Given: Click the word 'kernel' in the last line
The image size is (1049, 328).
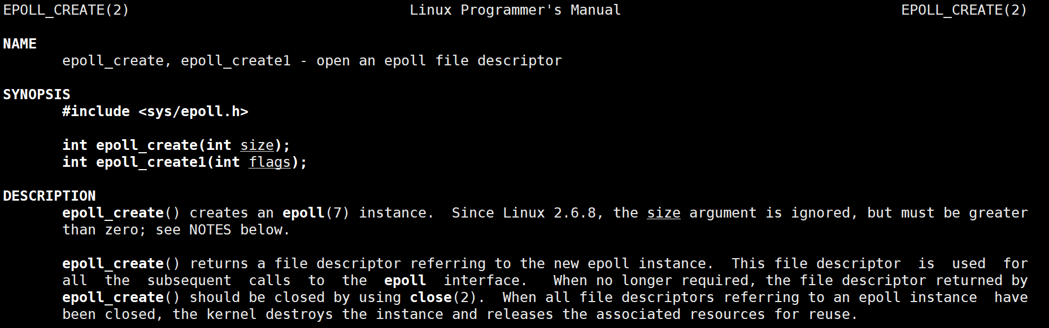Looking at the screenshot, I should coord(227,314).
